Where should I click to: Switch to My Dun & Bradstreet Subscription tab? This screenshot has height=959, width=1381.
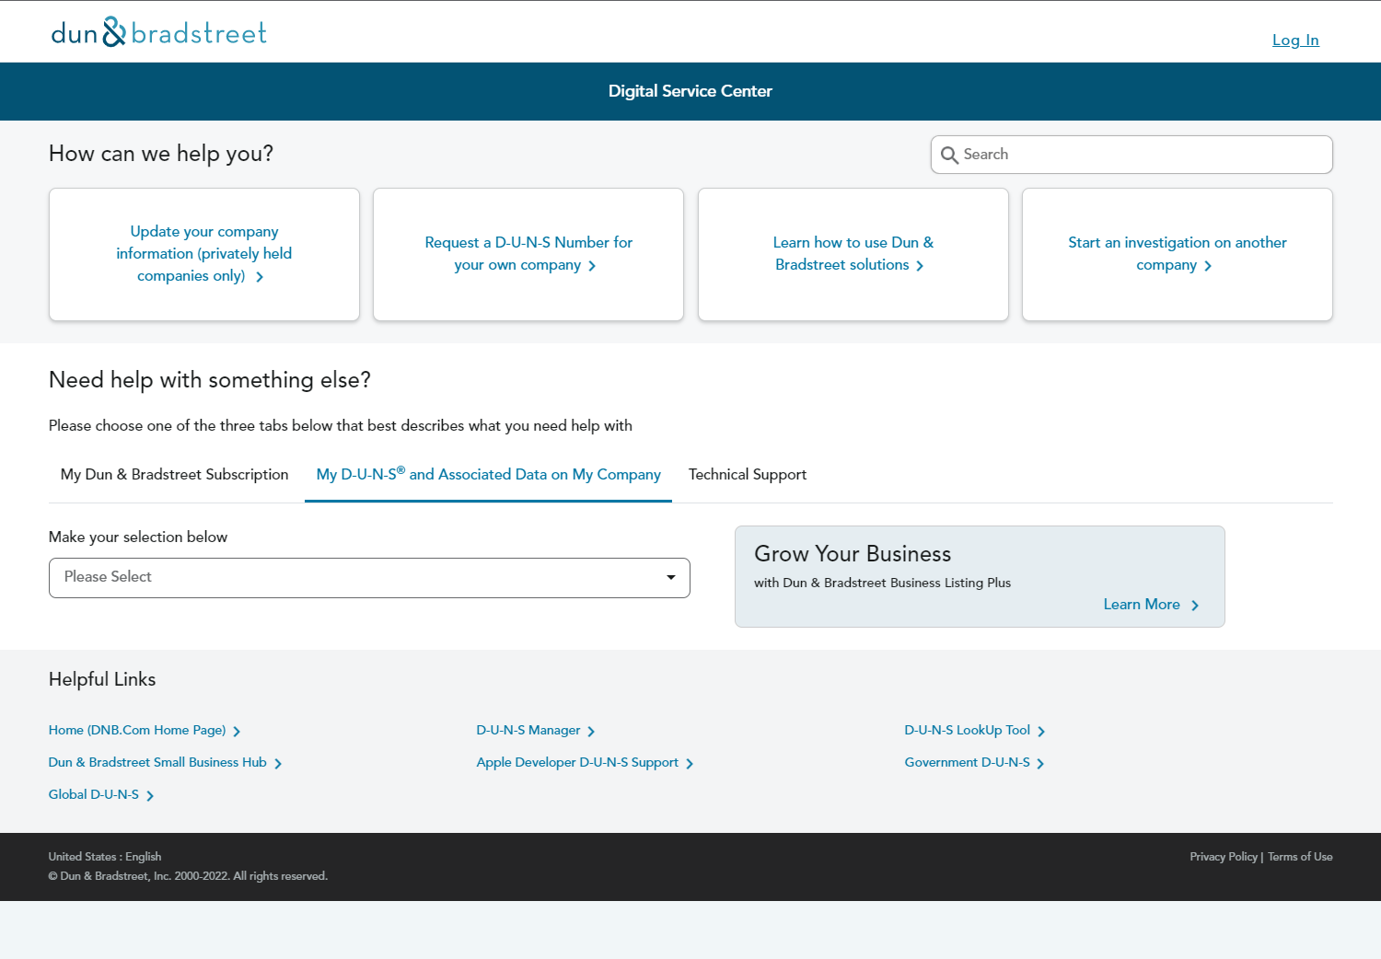coord(174,475)
